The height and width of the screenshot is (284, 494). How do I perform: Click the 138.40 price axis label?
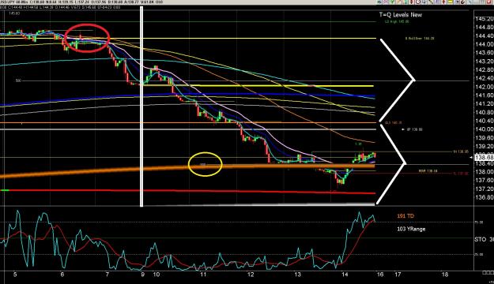[x=485, y=163]
